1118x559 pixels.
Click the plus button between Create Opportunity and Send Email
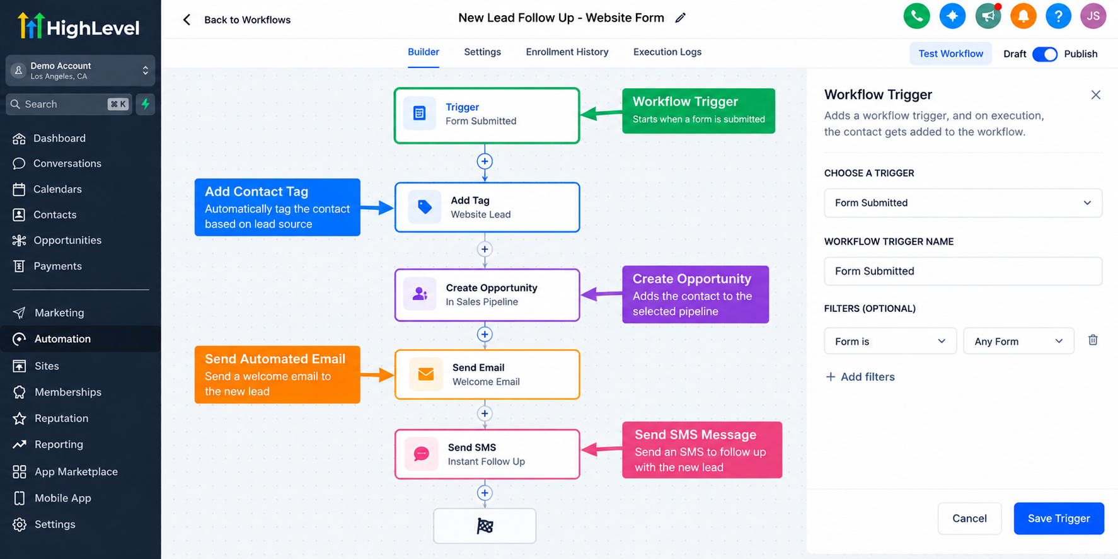485,335
